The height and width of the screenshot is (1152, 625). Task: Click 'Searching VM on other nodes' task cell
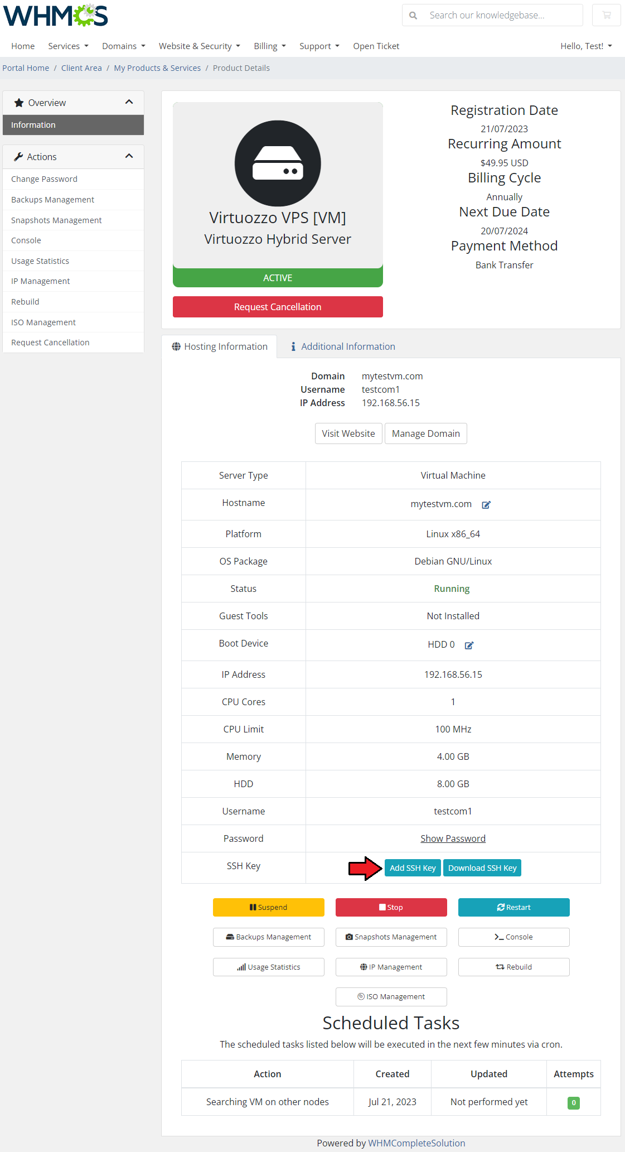point(268,1102)
